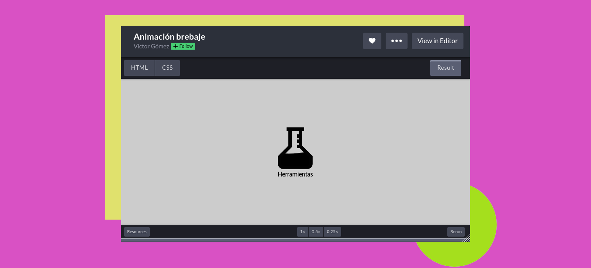
Task: Click the Herramientas label under the flask
Action: (x=295, y=174)
